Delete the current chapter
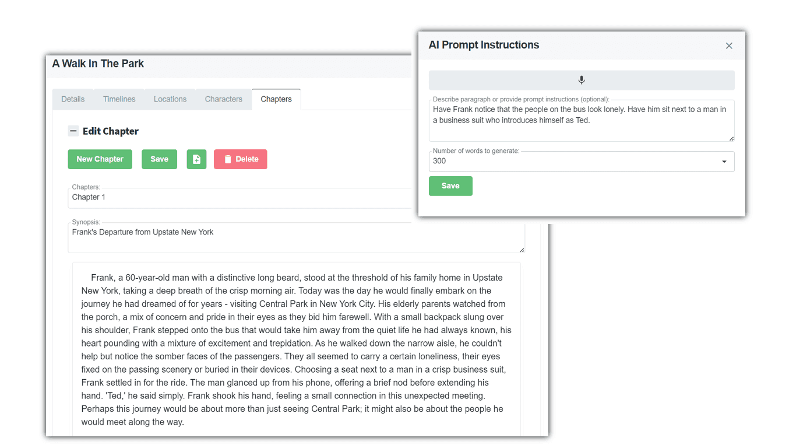This screenshot has height=448, width=796. point(240,159)
